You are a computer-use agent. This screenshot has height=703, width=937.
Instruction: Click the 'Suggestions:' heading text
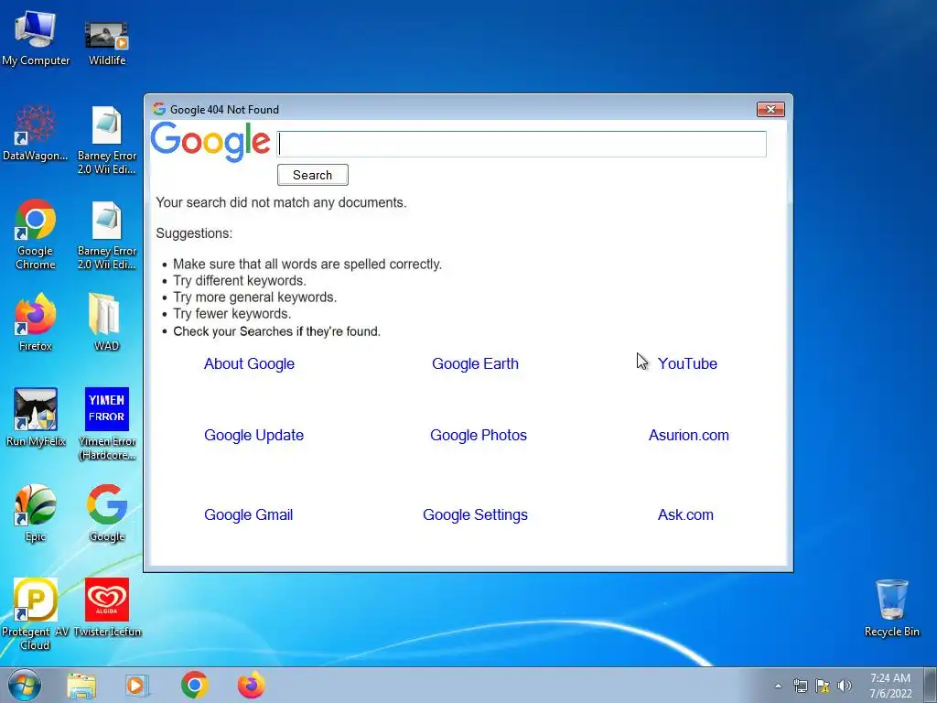point(194,233)
